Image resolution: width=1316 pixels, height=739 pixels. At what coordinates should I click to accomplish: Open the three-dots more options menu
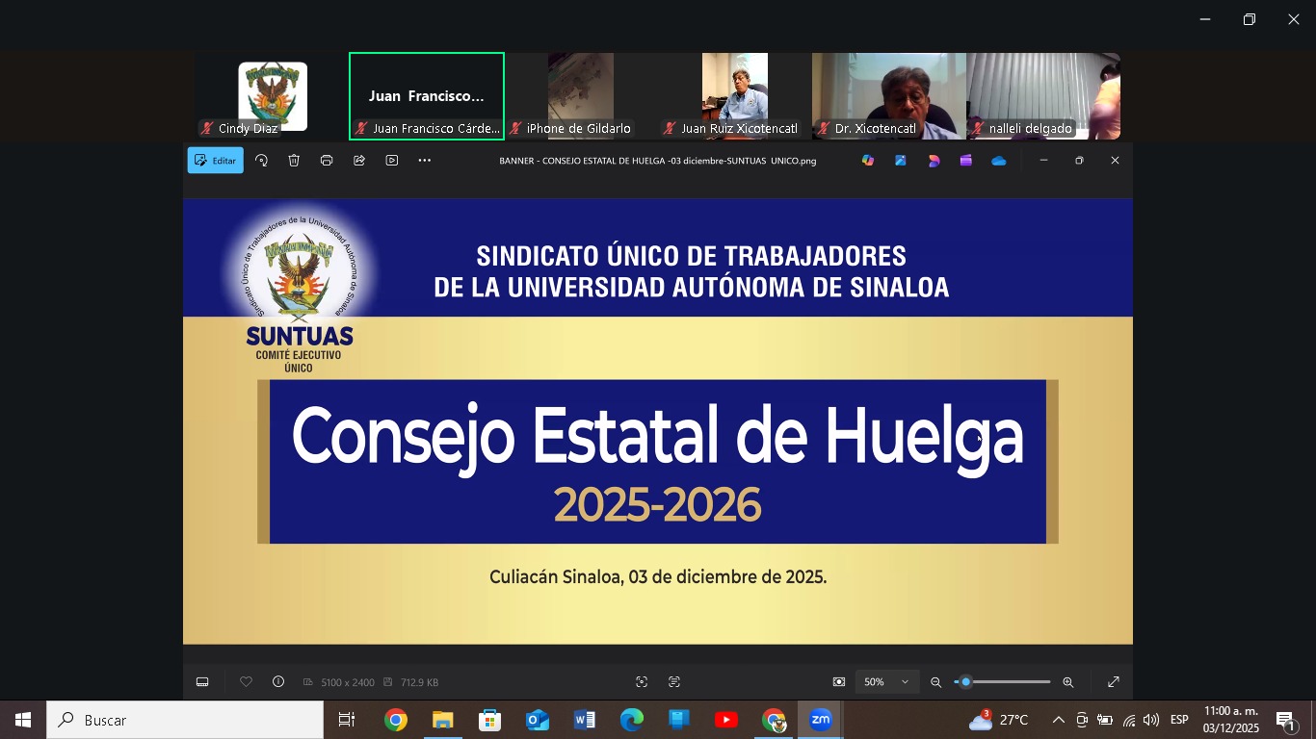coord(424,161)
